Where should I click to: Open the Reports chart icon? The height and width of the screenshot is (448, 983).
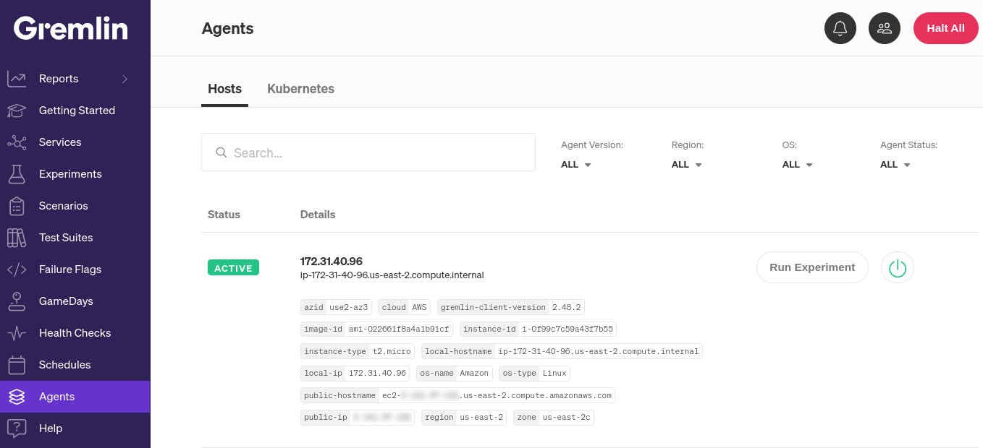(17, 79)
